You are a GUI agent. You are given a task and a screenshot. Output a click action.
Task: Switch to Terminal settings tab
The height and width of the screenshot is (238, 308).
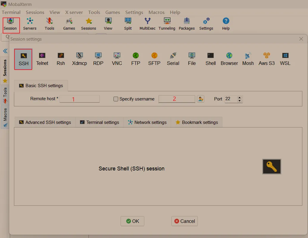(x=99, y=122)
